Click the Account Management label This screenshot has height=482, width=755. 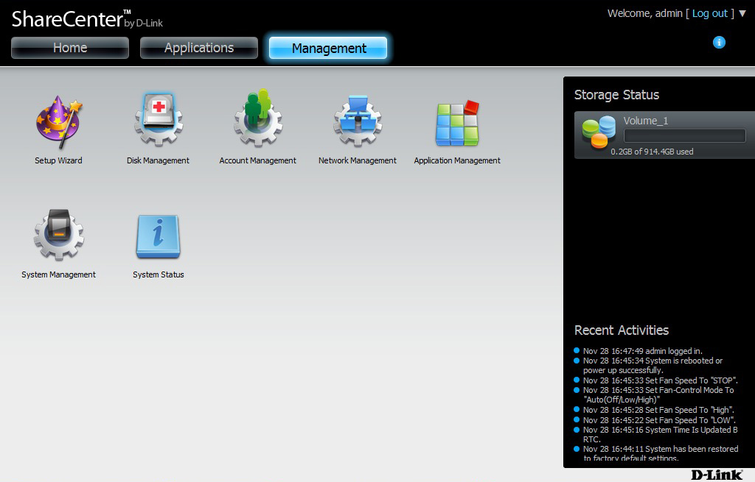point(257,160)
